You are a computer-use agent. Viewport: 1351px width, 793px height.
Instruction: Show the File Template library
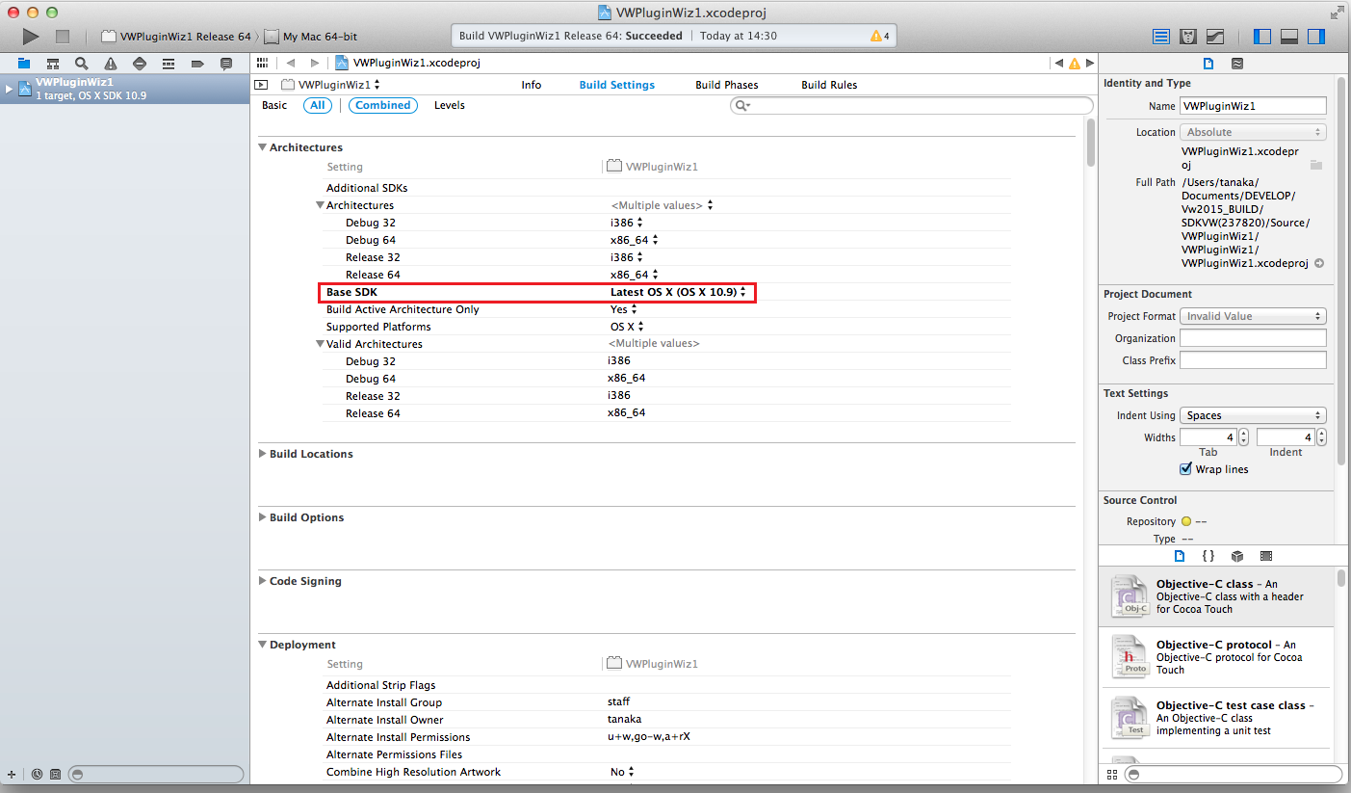click(1180, 556)
